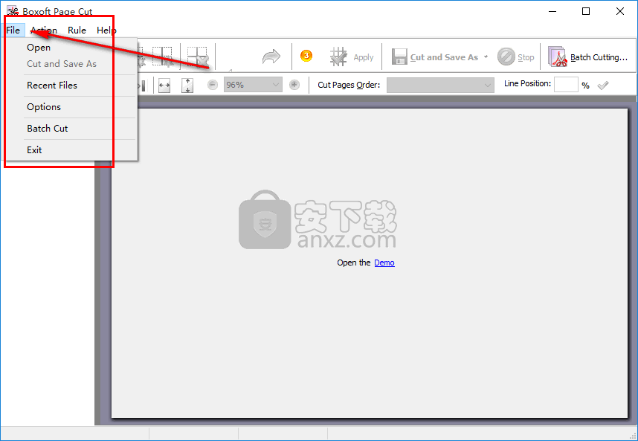Click the Apply grid checkmark button
Image resolution: width=638 pixels, height=441 pixels.
click(x=352, y=57)
